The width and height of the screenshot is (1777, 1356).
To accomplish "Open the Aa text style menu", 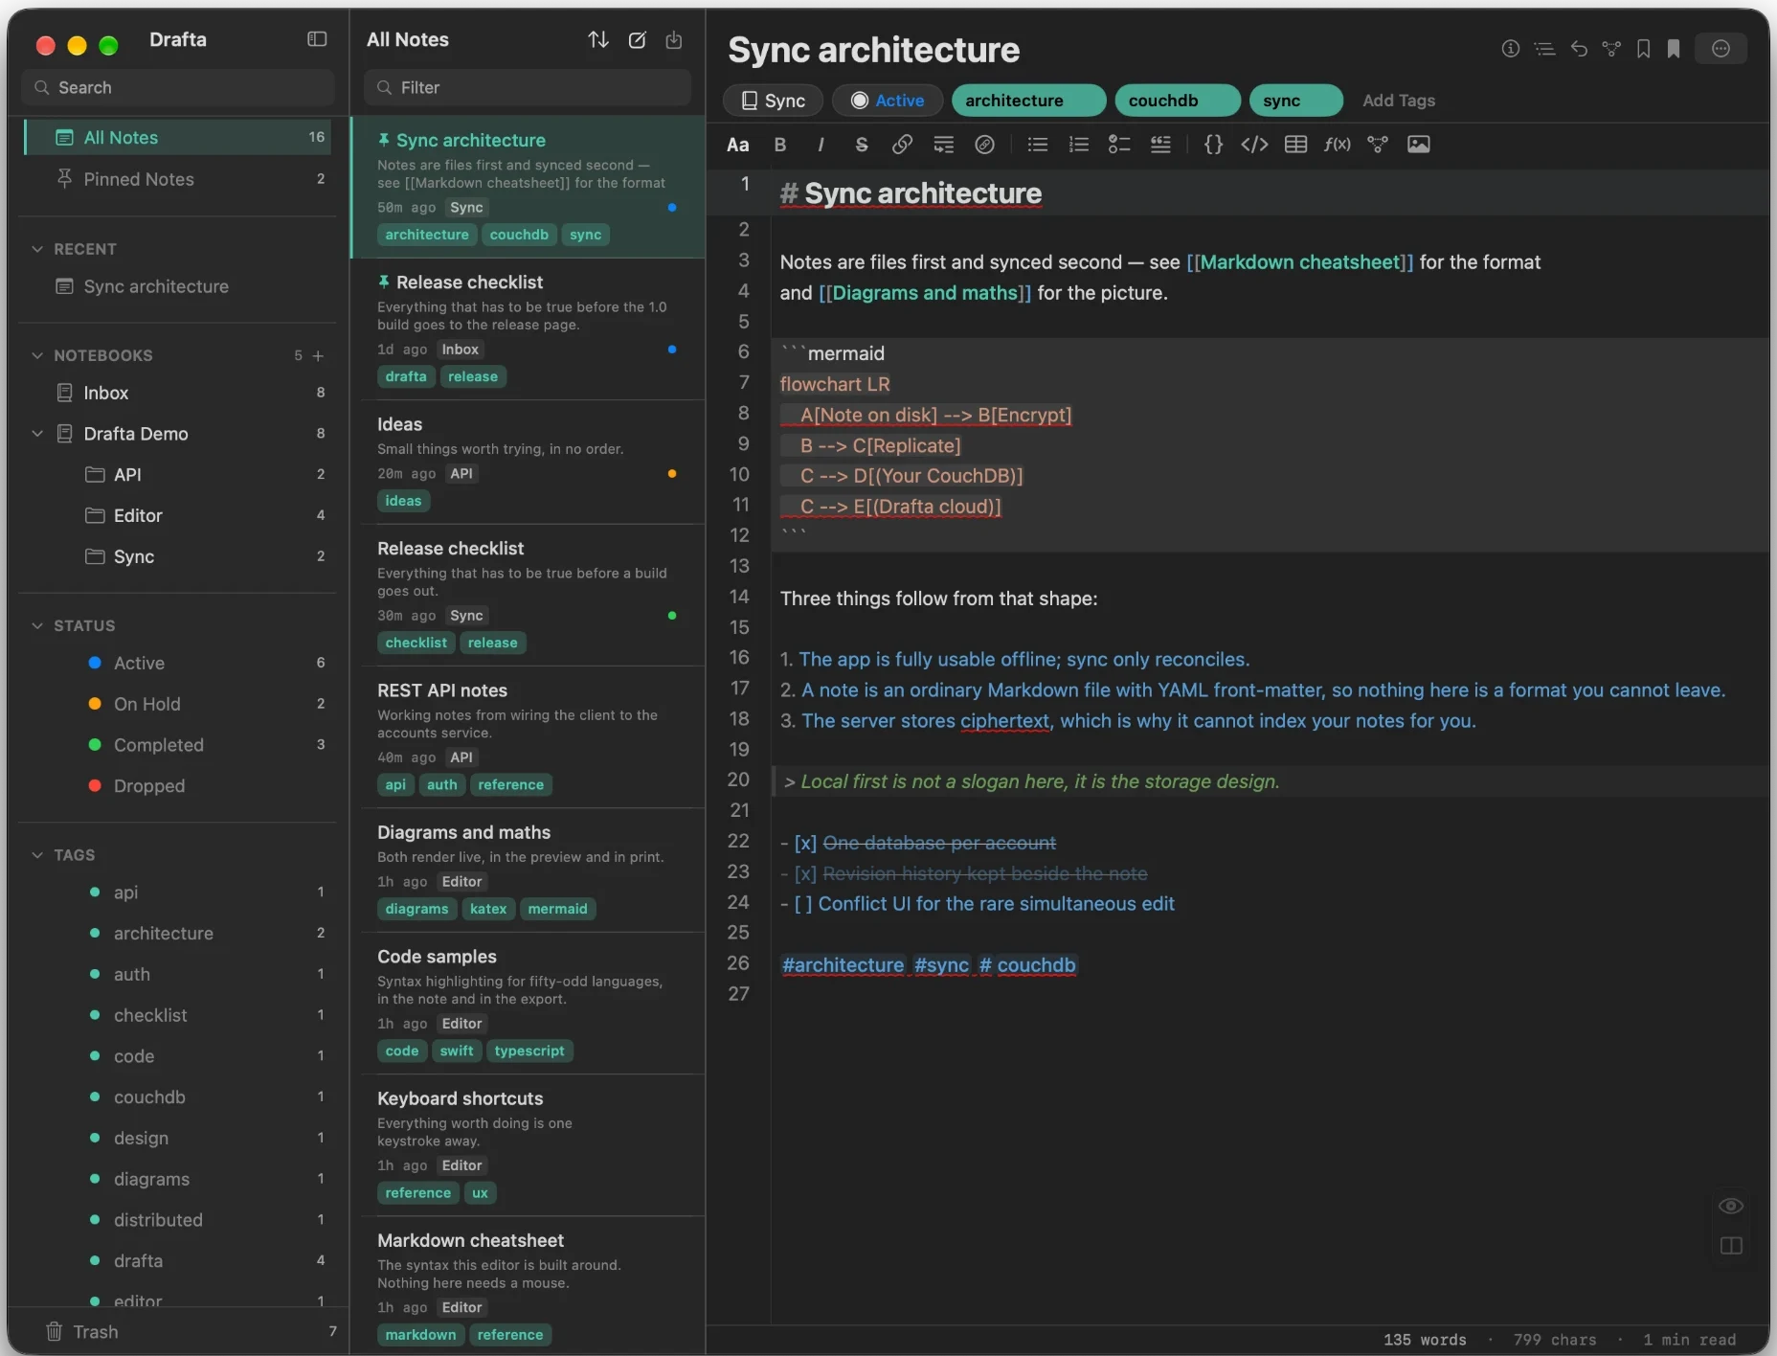I will (x=737, y=145).
